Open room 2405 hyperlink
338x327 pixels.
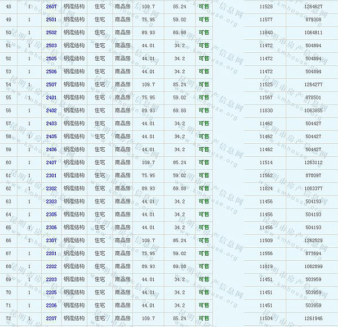pos(51,137)
